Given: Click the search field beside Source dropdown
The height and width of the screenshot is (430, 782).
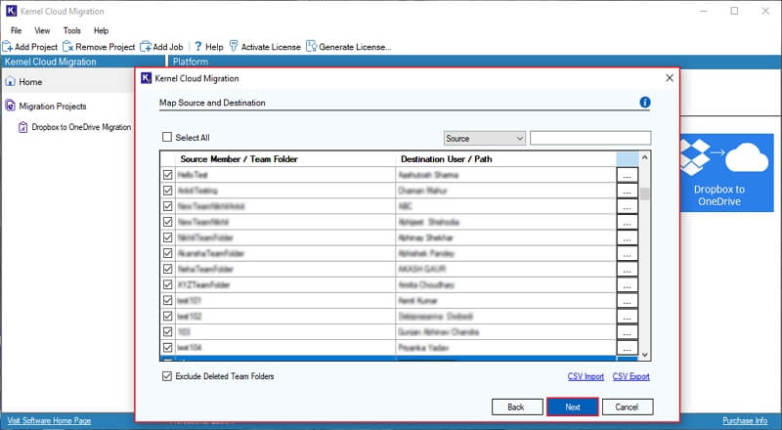Looking at the screenshot, I should [x=590, y=138].
